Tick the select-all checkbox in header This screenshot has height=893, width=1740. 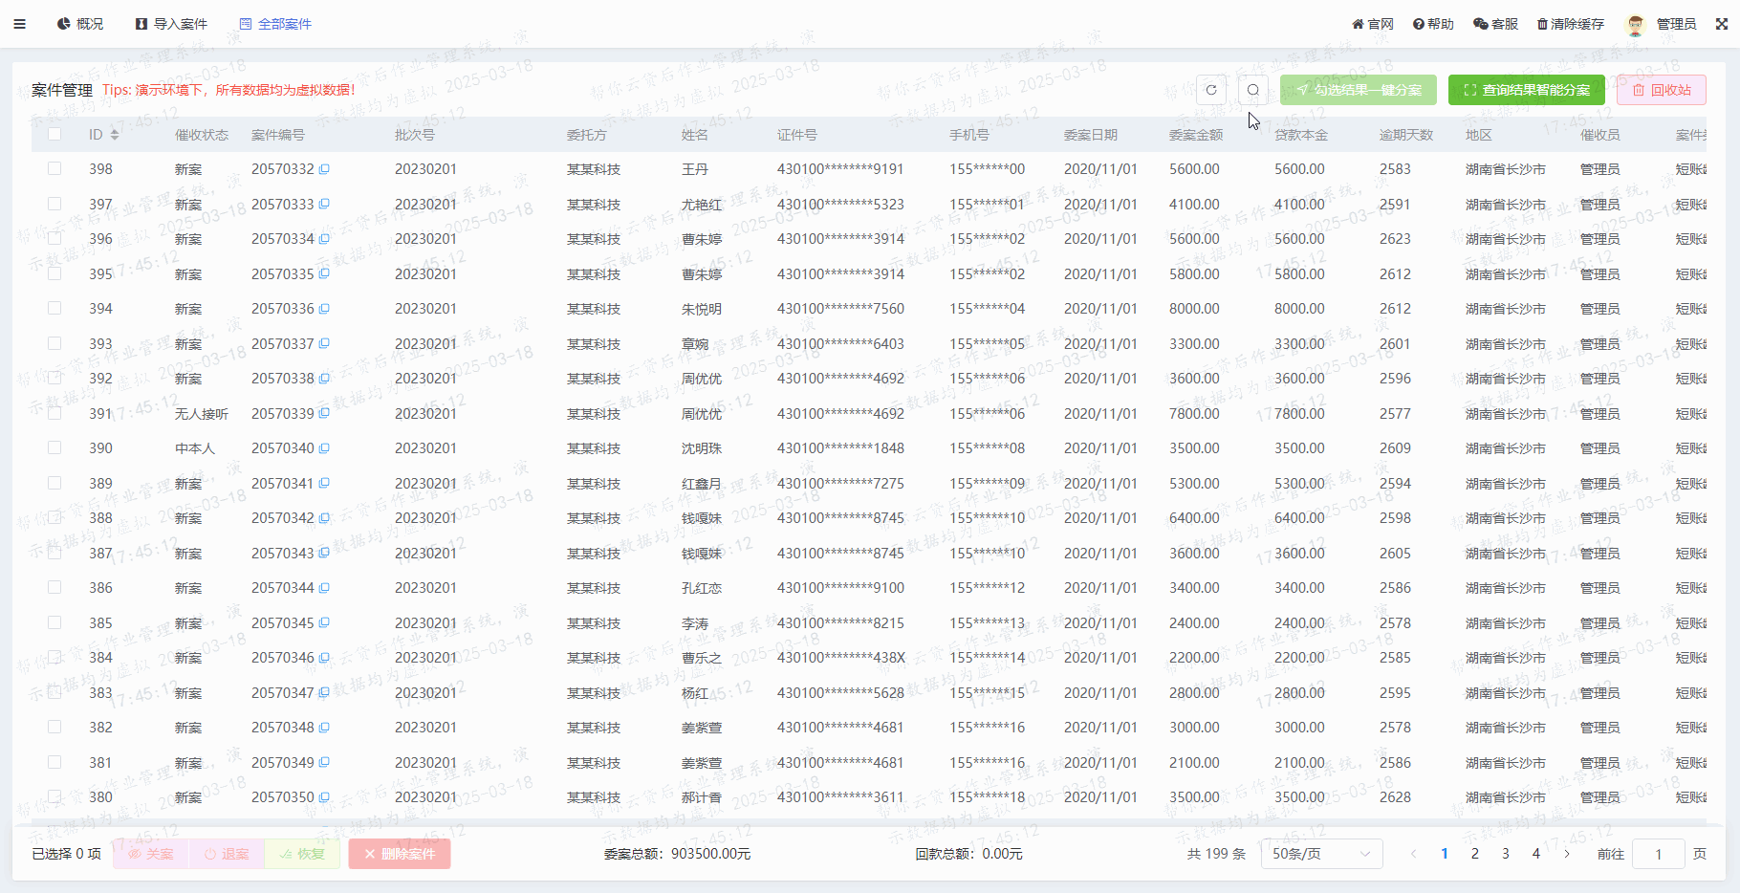tap(54, 134)
